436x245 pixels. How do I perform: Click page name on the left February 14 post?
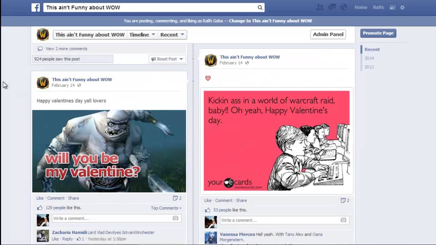coord(82,79)
